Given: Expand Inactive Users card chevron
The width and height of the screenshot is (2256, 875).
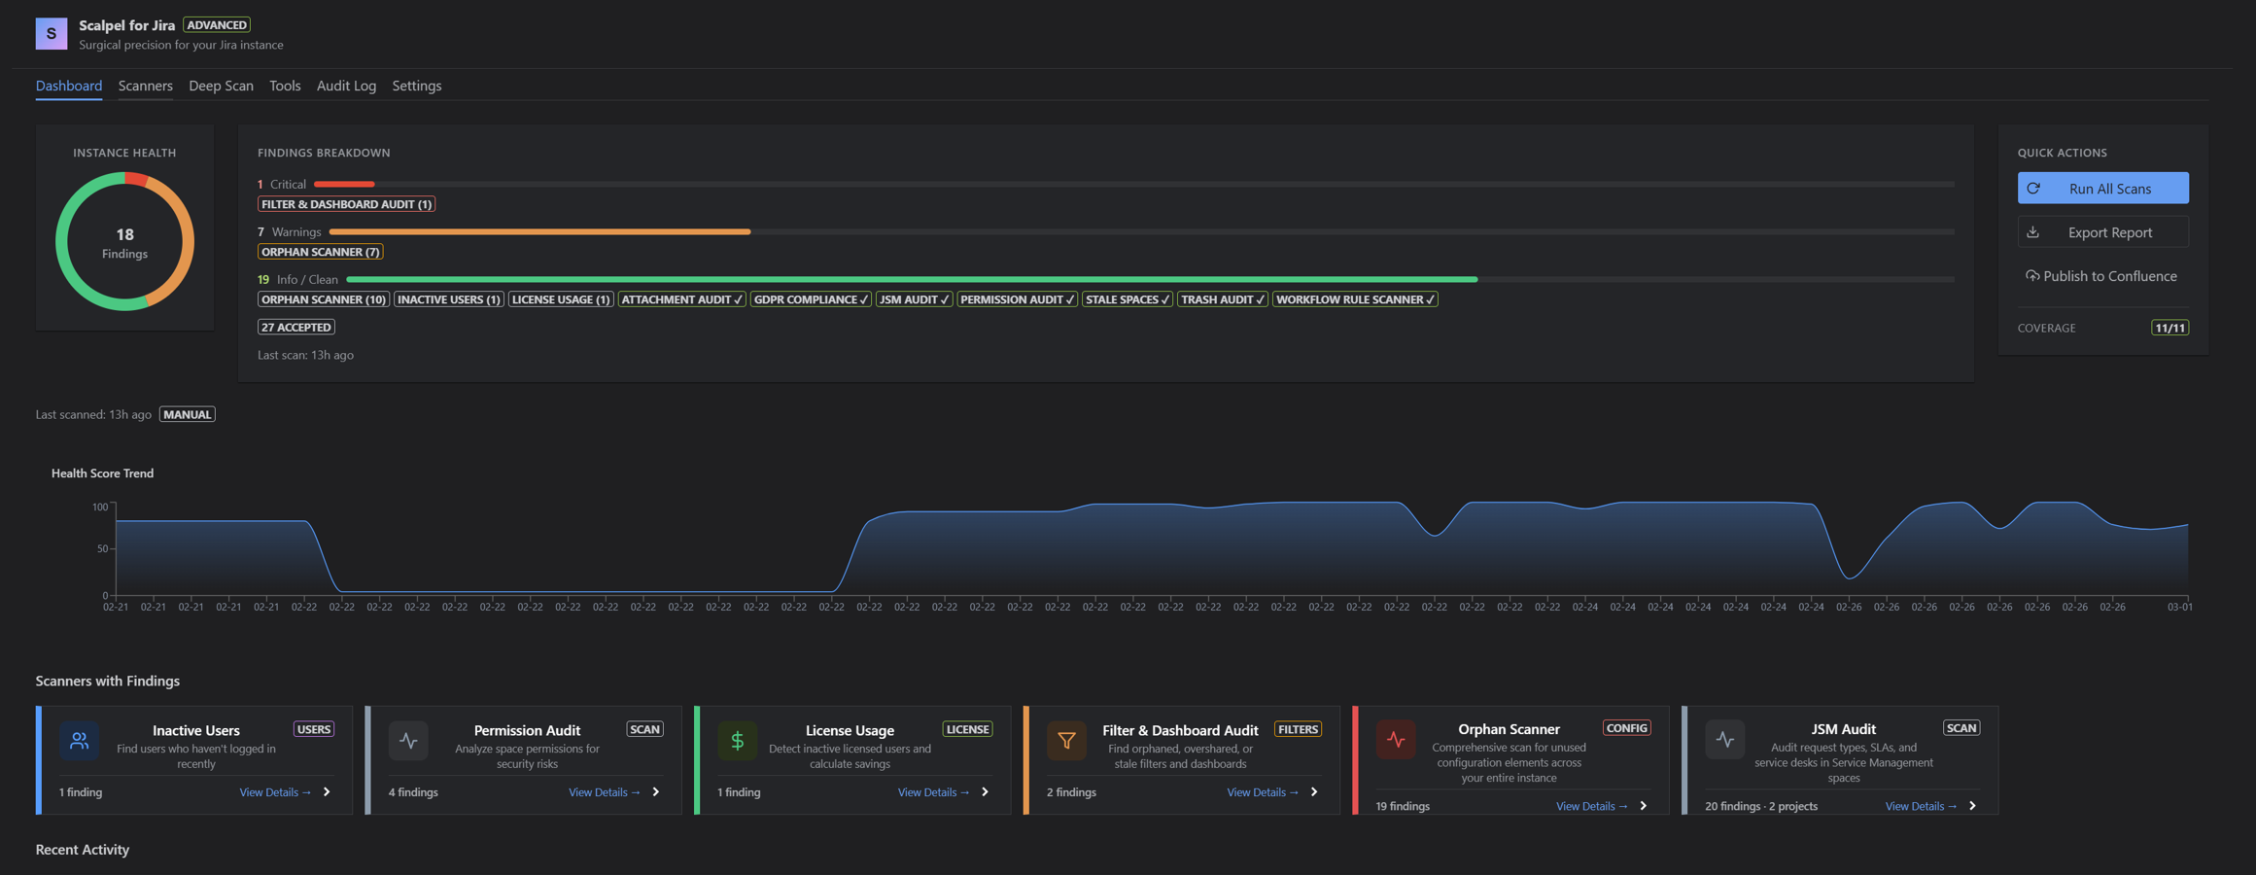Looking at the screenshot, I should (x=327, y=792).
